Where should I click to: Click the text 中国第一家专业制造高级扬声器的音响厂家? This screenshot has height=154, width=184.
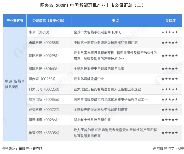point(106,42)
